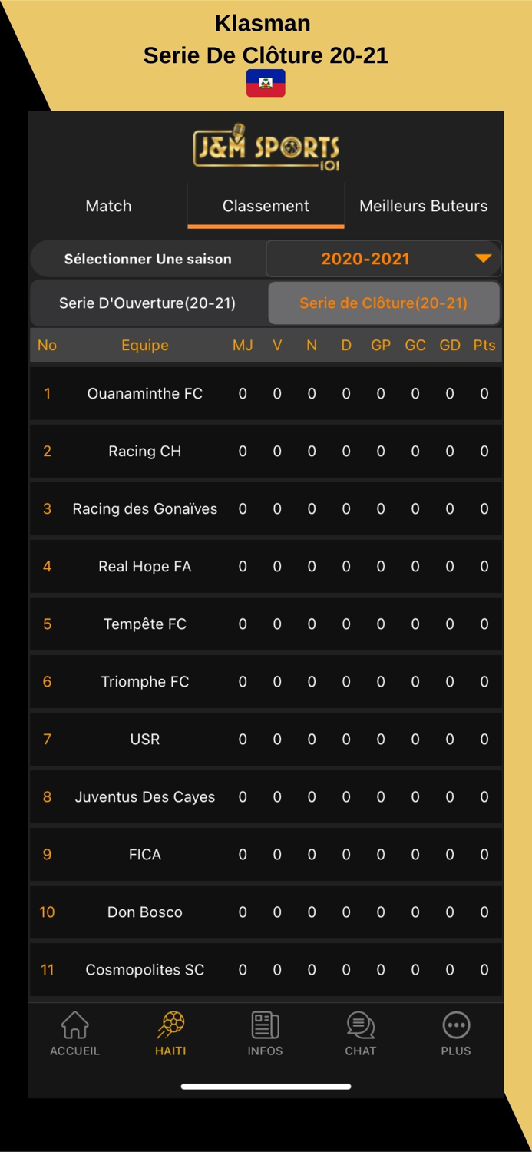Click the J&M Sports 101 logo

266,147
